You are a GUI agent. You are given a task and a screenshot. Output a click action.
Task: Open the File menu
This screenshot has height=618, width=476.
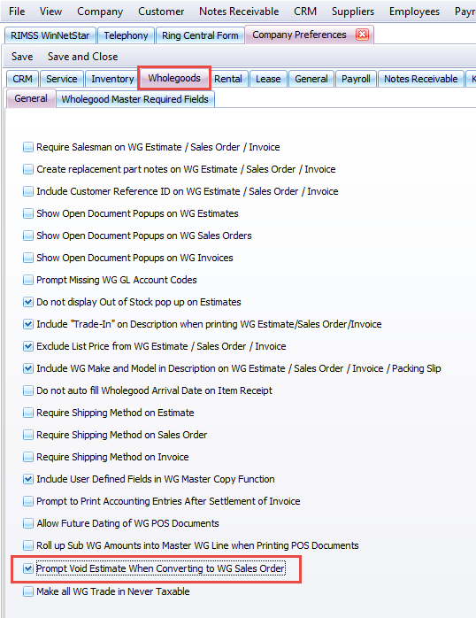pos(17,12)
